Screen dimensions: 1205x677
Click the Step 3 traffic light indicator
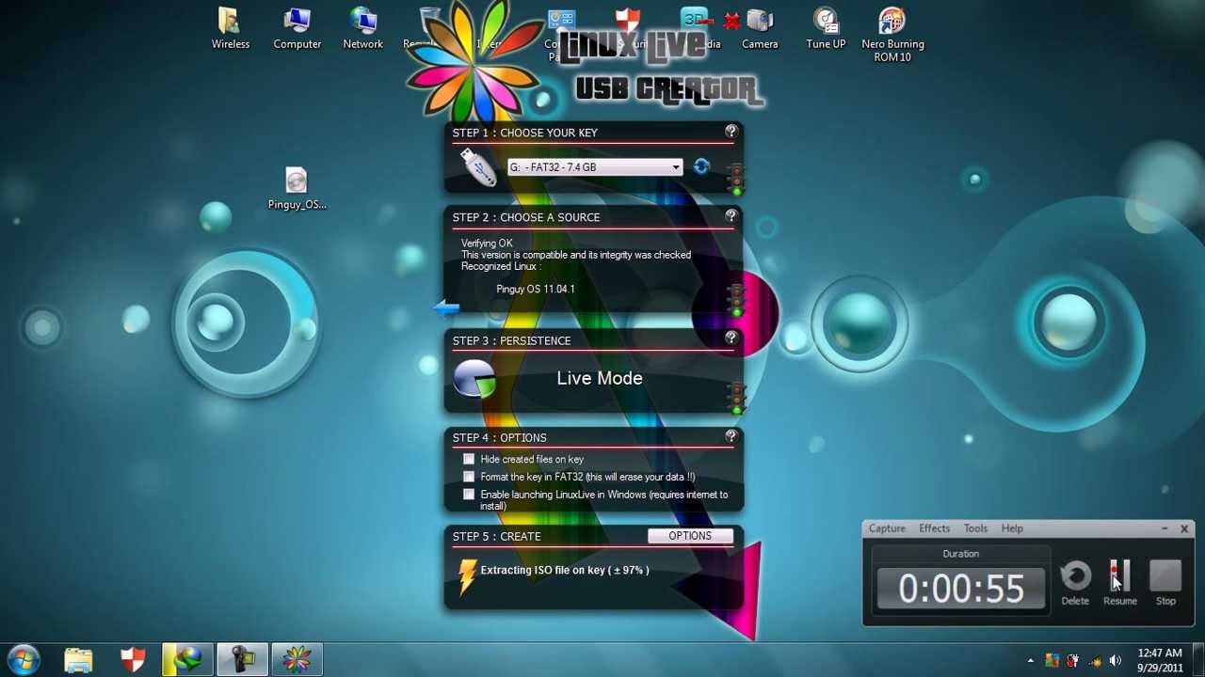735,397
